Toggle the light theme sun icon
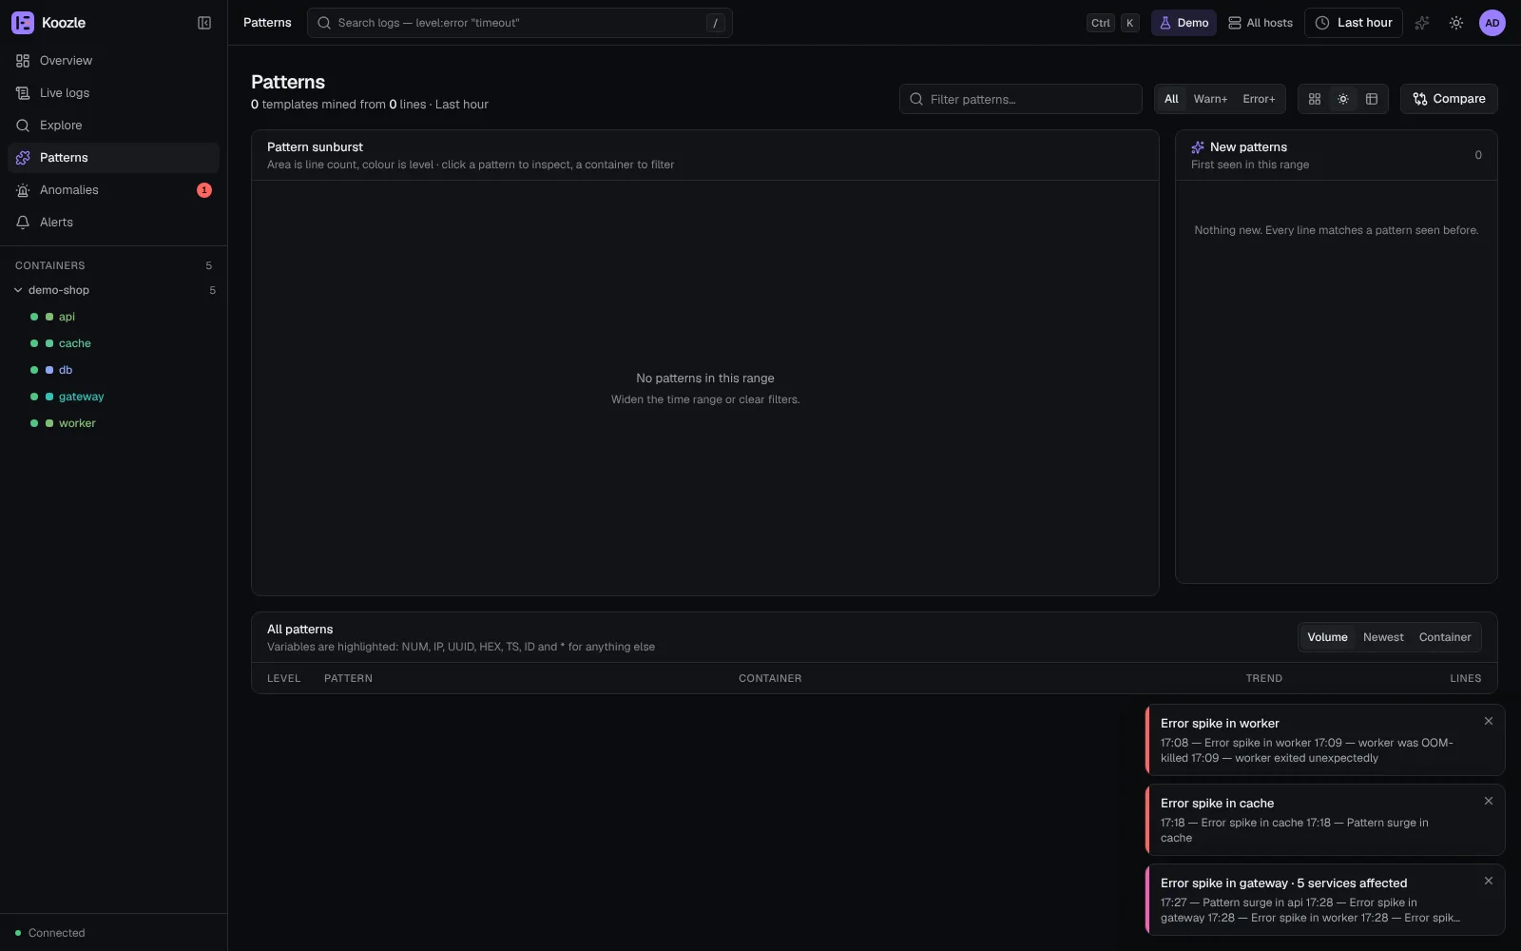This screenshot has height=951, width=1521. pos(1456,23)
